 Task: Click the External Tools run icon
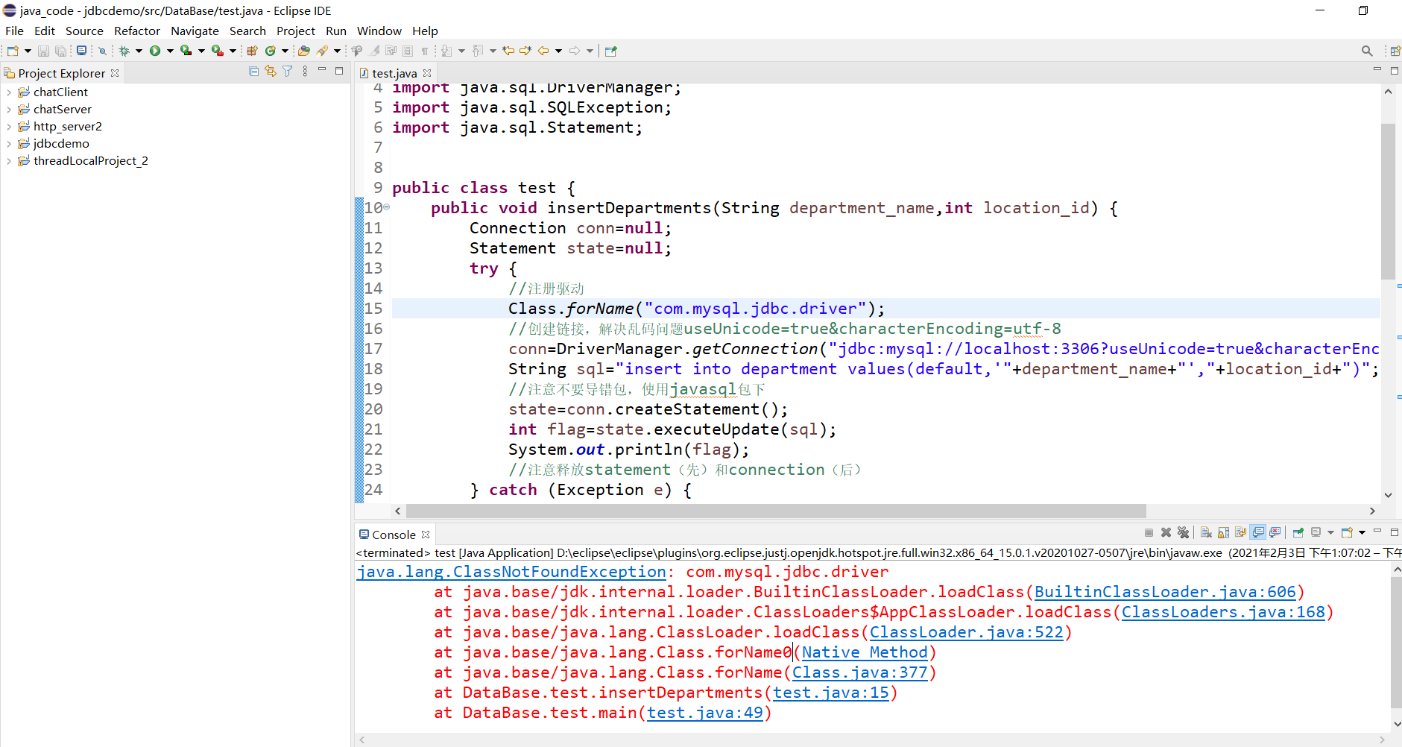click(218, 51)
